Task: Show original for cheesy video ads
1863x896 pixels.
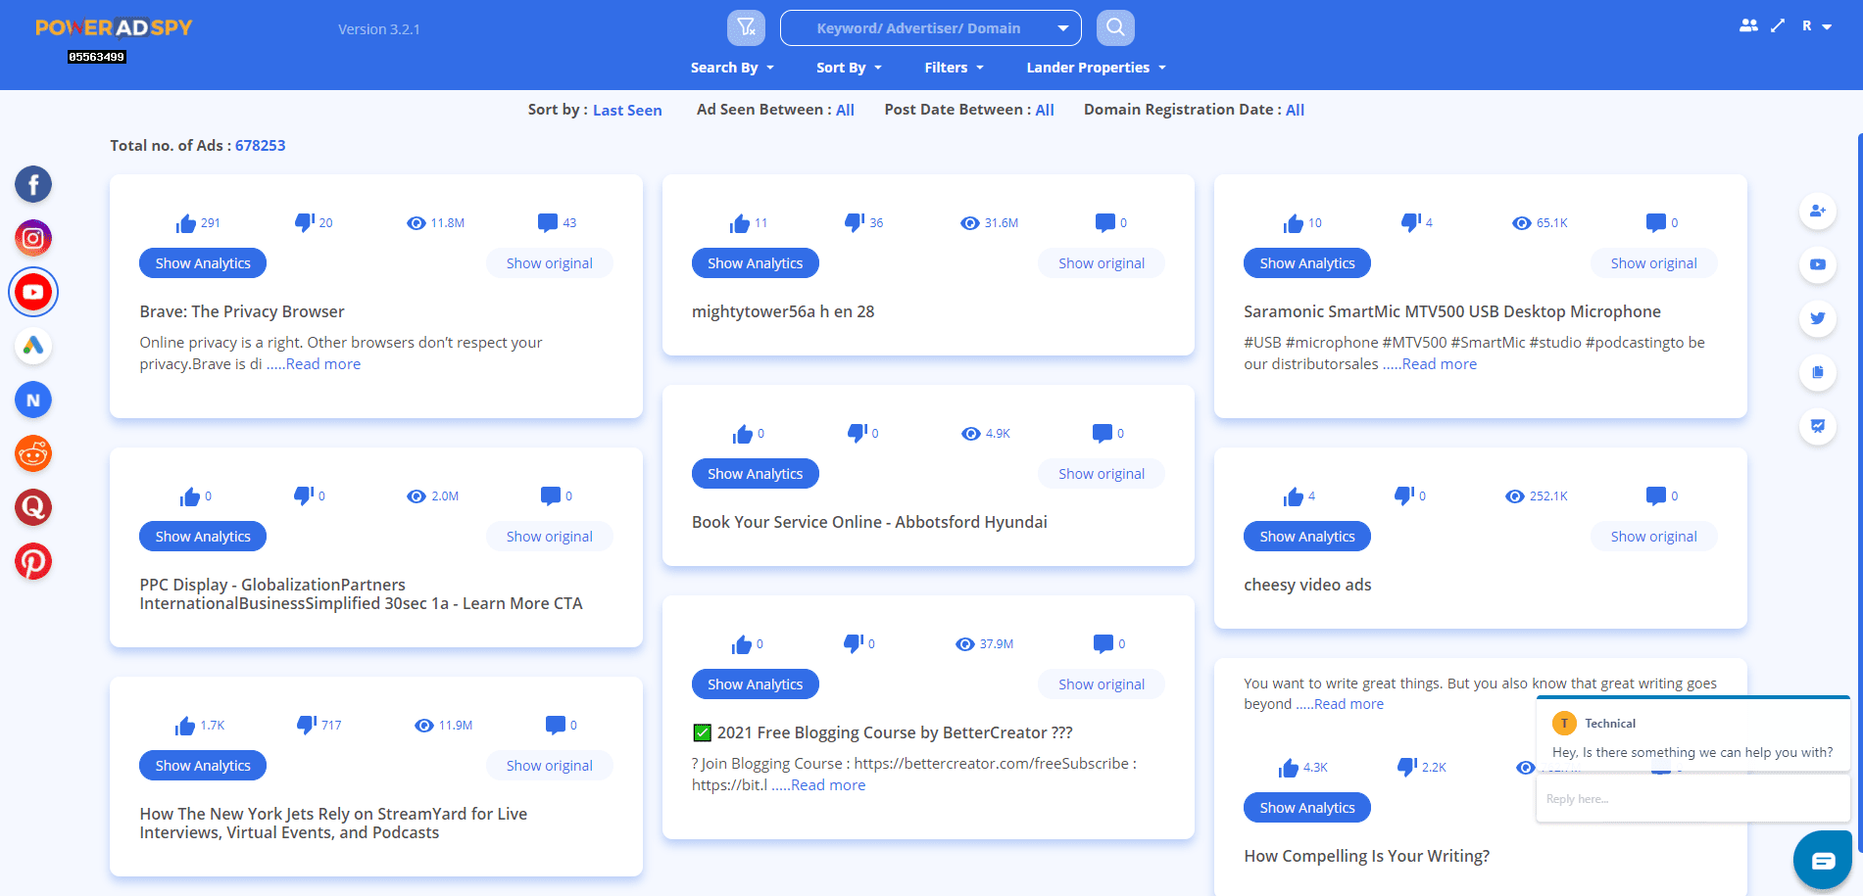Action: point(1653,537)
